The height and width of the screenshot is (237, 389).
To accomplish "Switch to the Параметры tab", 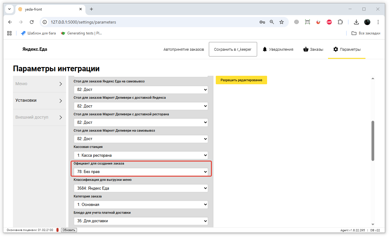I will (x=347, y=49).
